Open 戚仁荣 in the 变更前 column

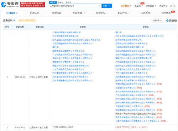pos(56,47)
